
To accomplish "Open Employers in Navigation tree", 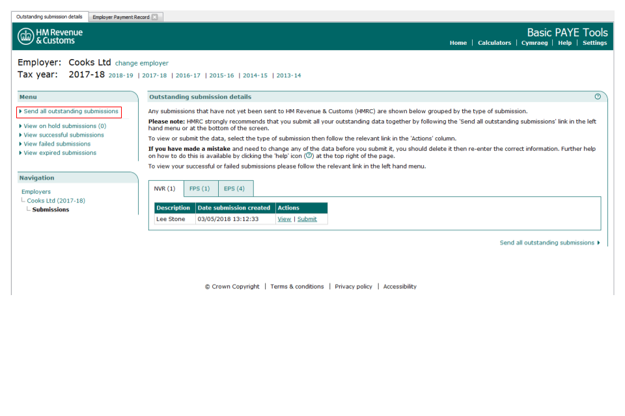I will pos(36,192).
